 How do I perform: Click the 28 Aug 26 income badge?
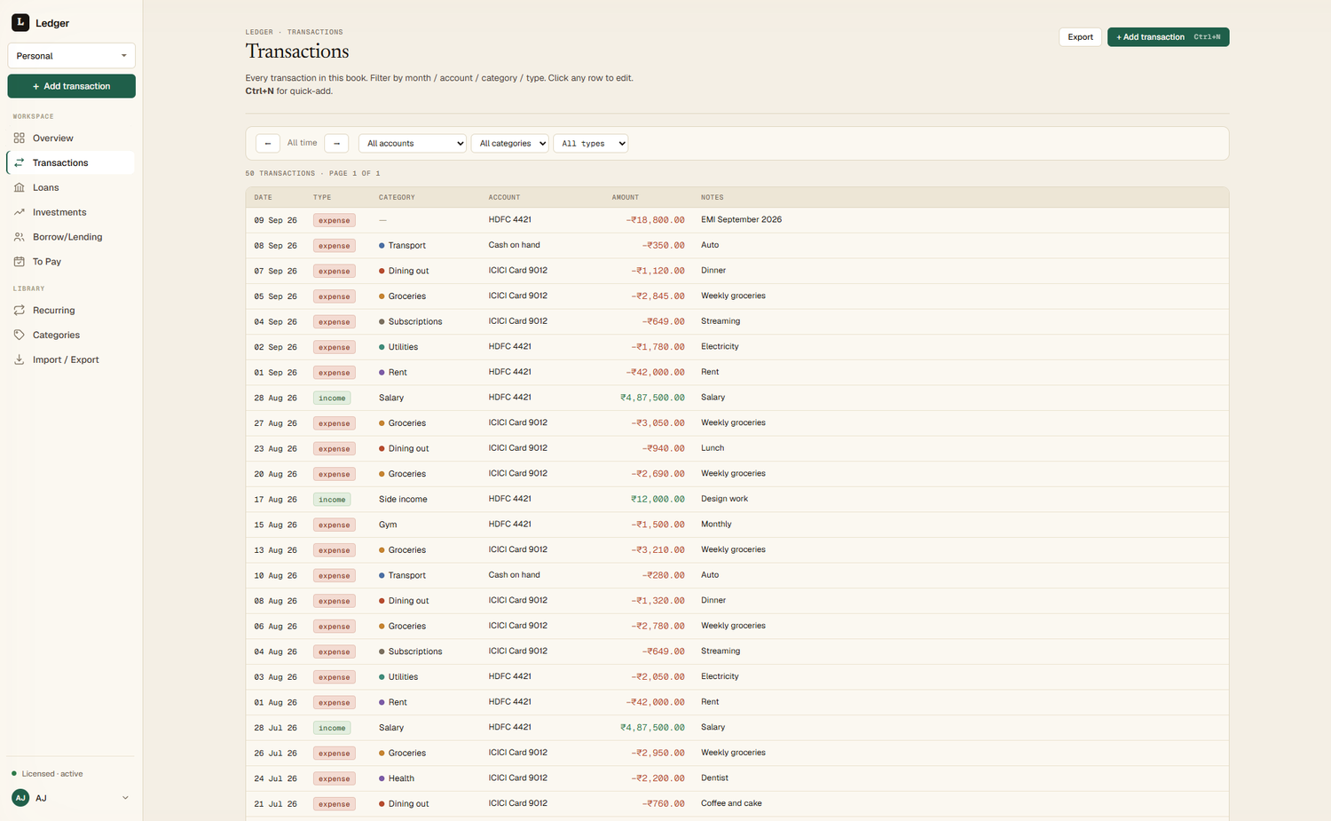(332, 399)
